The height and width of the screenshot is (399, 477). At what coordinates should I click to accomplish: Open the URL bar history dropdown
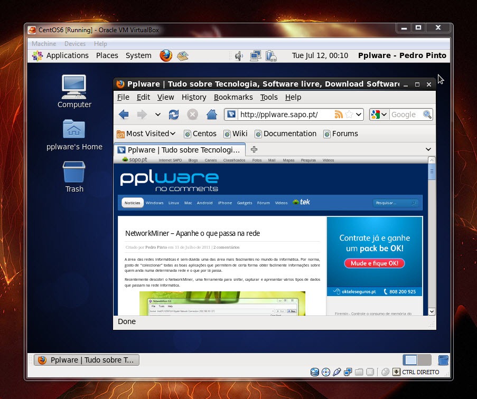click(x=359, y=115)
